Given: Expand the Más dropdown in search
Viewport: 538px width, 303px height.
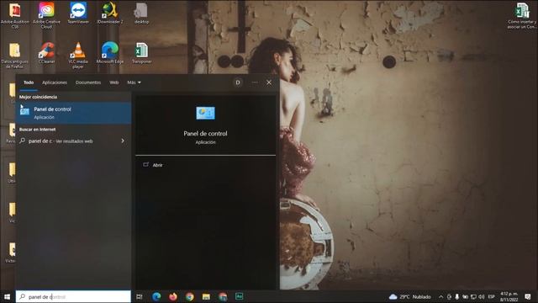Looking at the screenshot, I should (134, 82).
